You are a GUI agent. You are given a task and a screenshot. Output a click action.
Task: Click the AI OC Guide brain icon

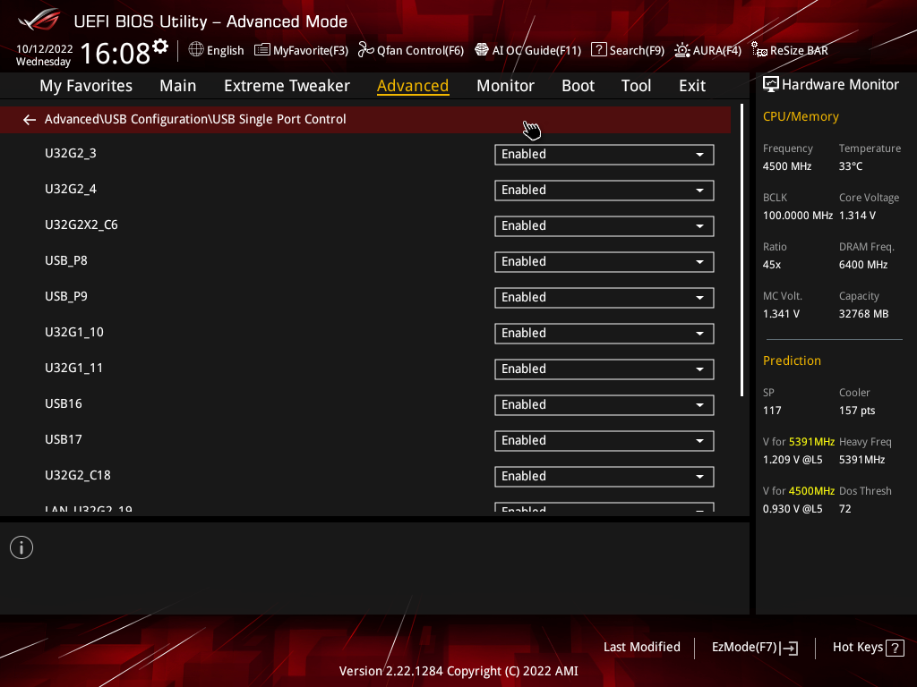tap(481, 50)
